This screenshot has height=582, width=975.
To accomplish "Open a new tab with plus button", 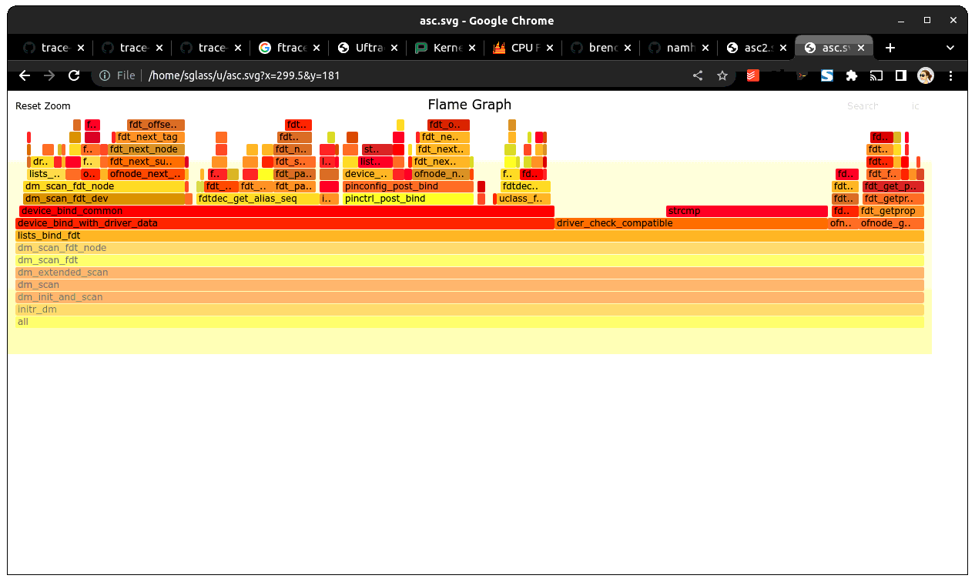I will pos(890,48).
